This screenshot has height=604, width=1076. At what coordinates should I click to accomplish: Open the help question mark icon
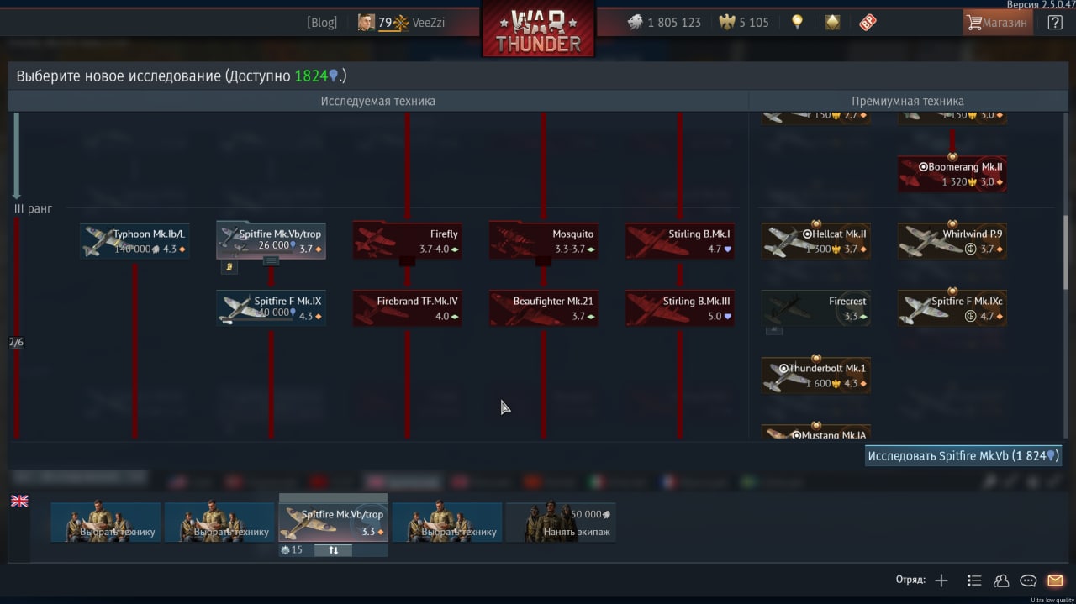1055,23
